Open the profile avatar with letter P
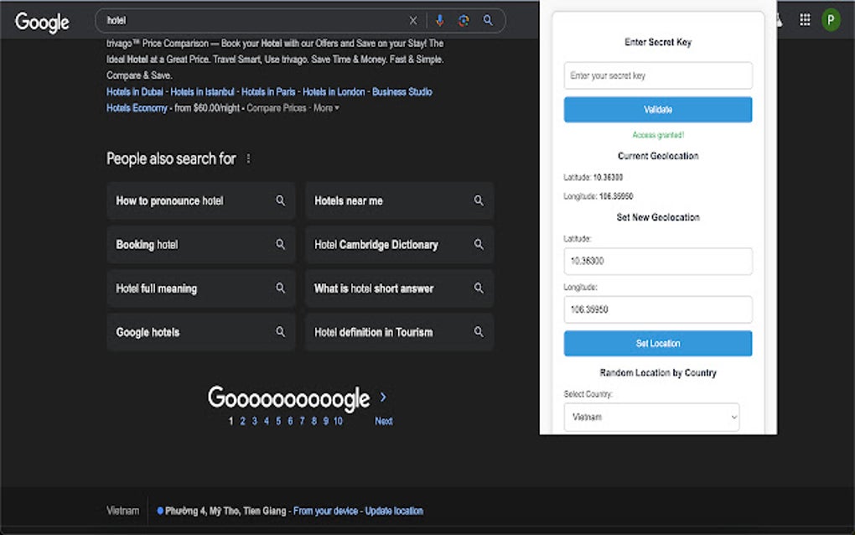The image size is (855, 535). [831, 20]
